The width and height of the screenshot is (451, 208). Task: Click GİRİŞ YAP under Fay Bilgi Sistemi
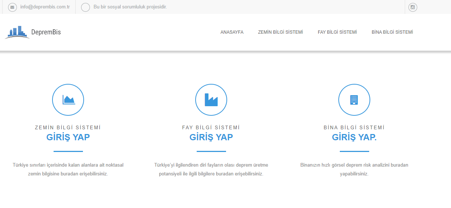(x=211, y=137)
